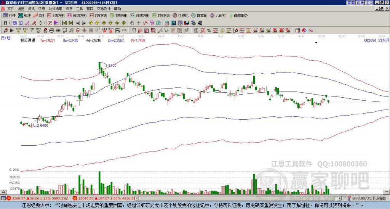Viewport: 390px width, 209px height.
Task: Jump to last bar icon
Action: tap(71, 23)
